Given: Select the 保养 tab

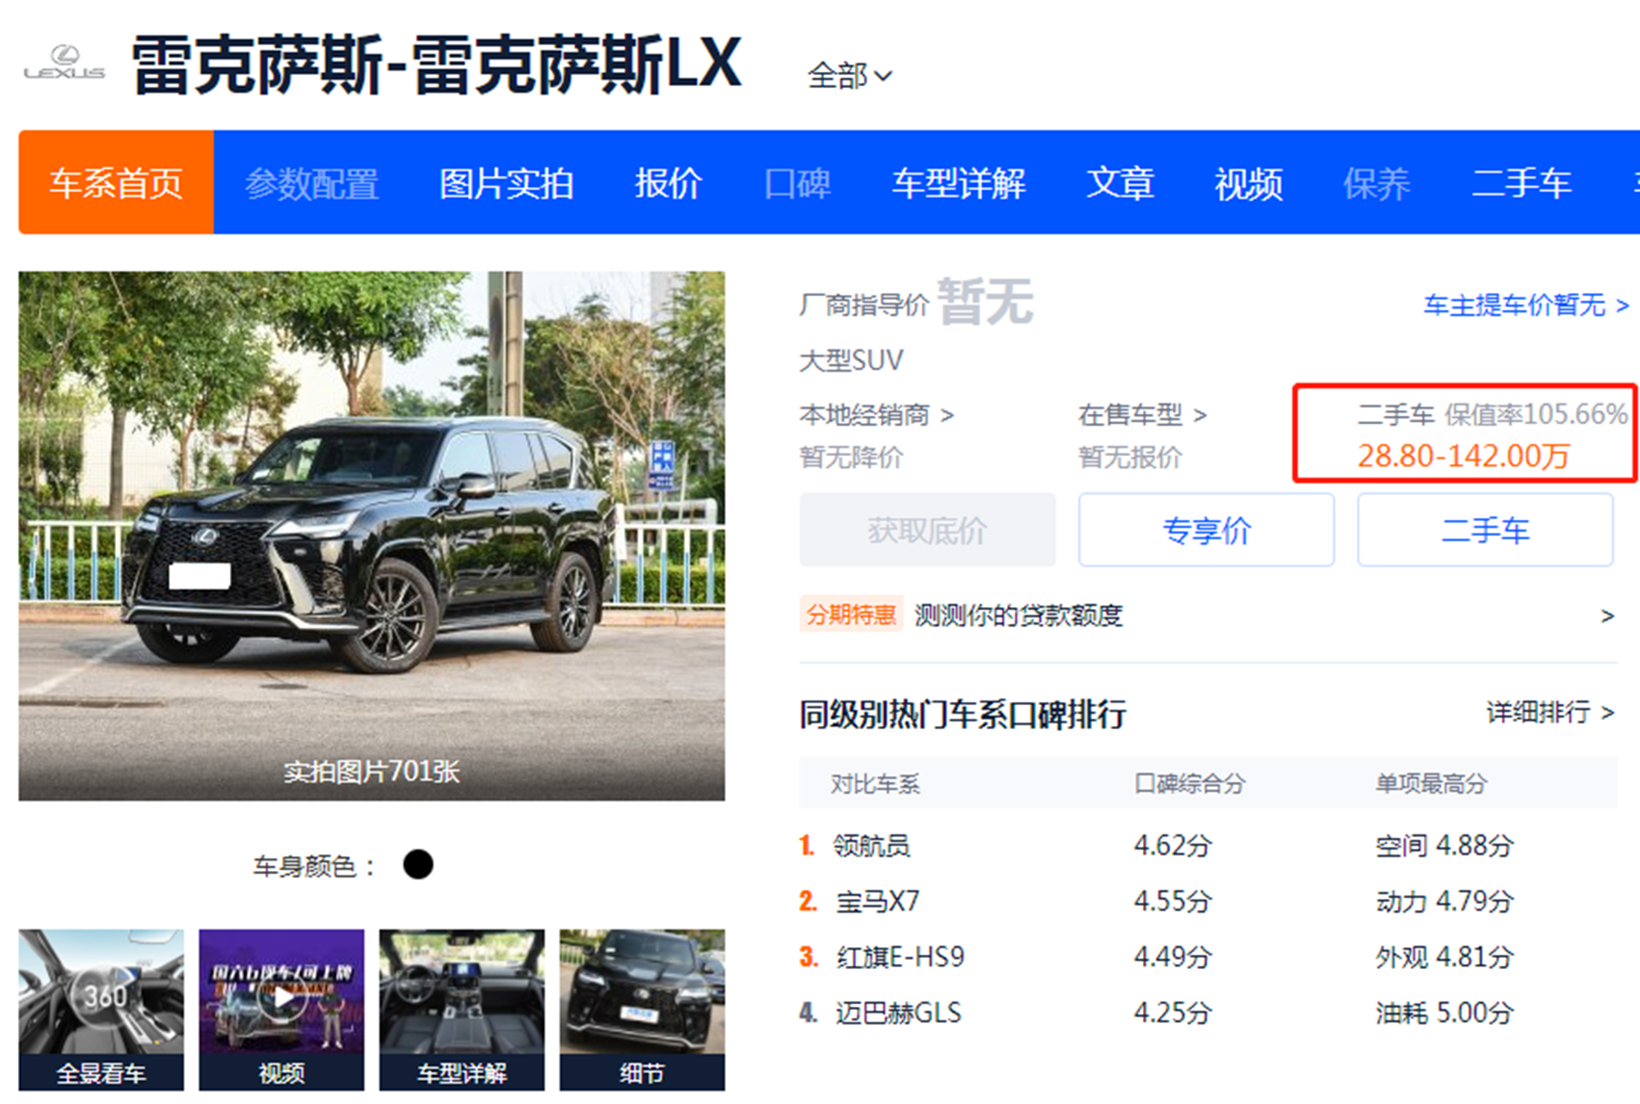Looking at the screenshot, I should click(x=1377, y=184).
